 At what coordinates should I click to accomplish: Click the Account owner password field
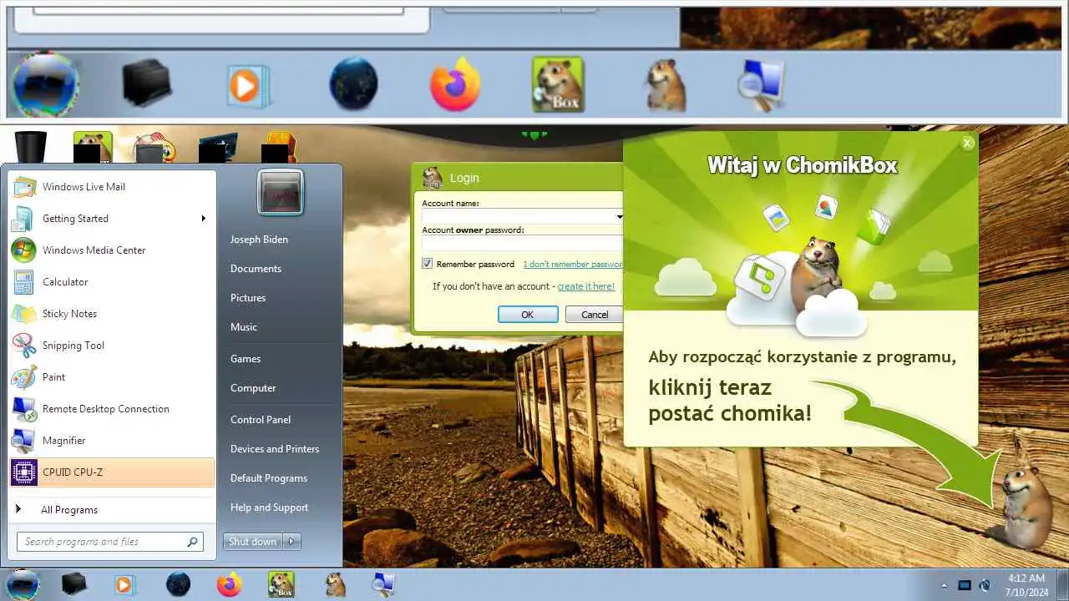point(522,243)
